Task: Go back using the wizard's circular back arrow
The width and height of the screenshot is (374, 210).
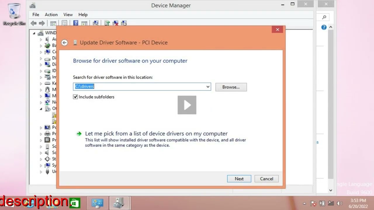Action: (65, 43)
